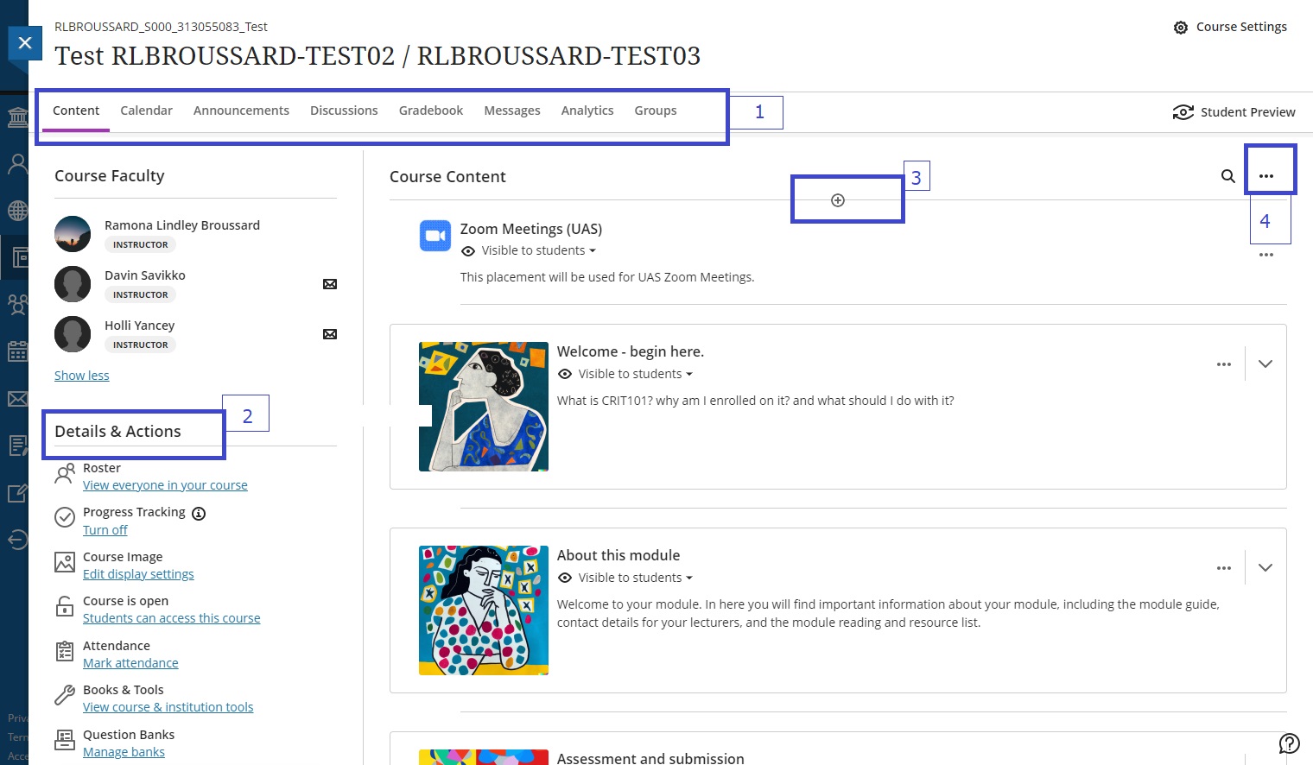Open the Course Settings gear

[x=1181, y=28]
